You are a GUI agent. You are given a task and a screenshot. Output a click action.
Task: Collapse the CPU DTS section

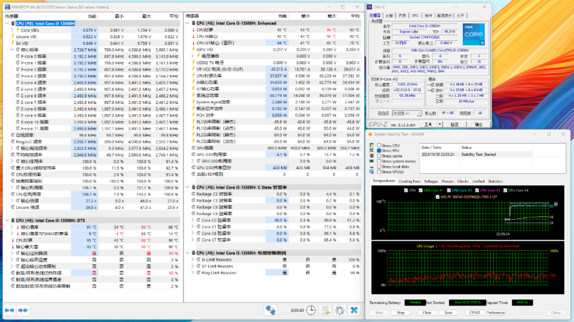point(7,220)
